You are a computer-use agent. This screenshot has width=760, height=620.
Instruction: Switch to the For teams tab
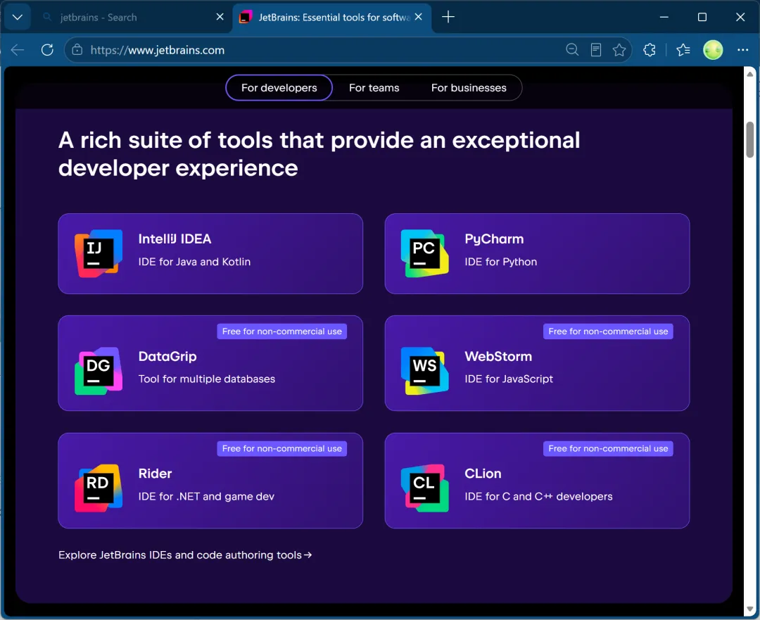tap(374, 88)
